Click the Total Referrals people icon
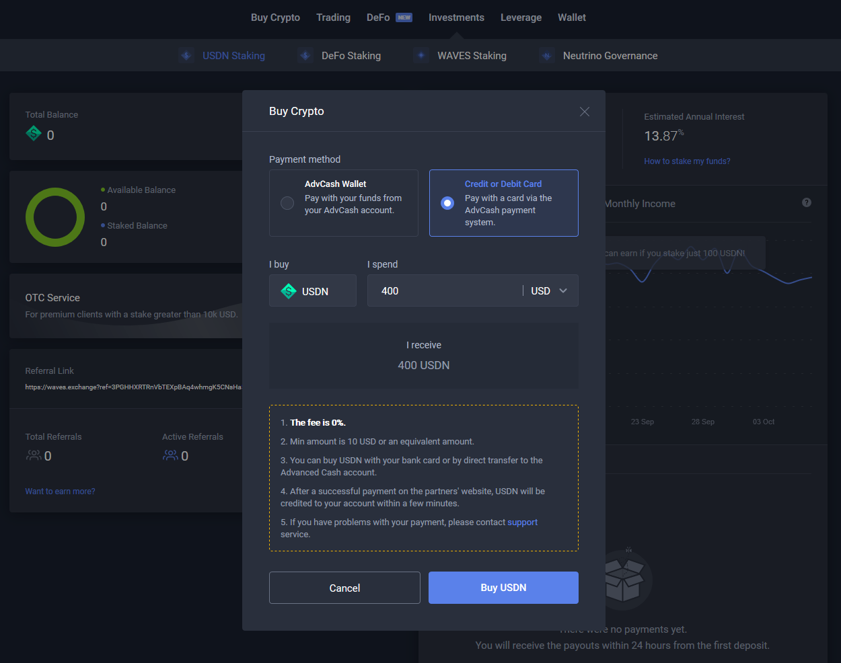Viewport: 841px width, 663px height. point(34,455)
